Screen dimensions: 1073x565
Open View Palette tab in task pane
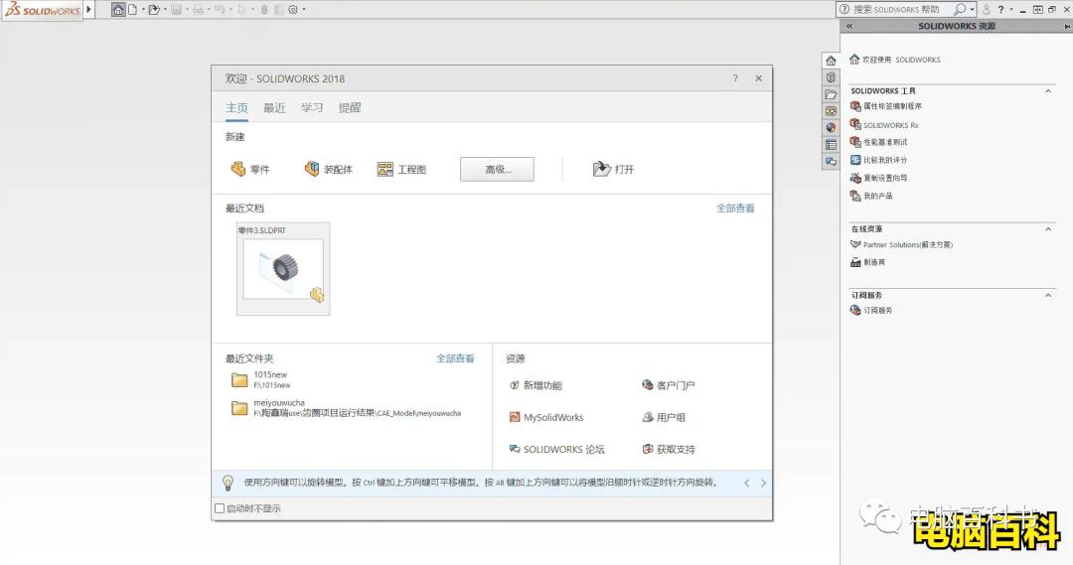[831, 111]
